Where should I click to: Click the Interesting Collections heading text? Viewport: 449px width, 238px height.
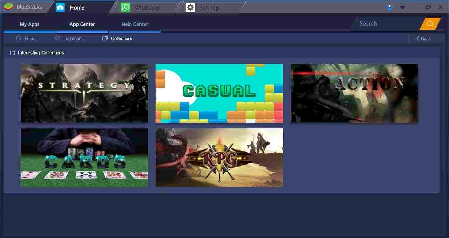pos(41,53)
